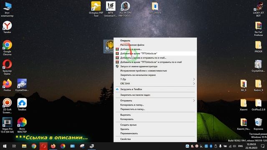This screenshot has height=150, width=267.
Task: Choose Загрузить в TeraBox
Action: pyautogui.click(x=155, y=89)
